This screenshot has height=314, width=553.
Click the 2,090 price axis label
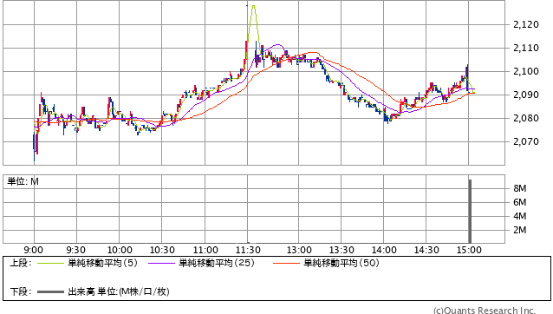526,95
